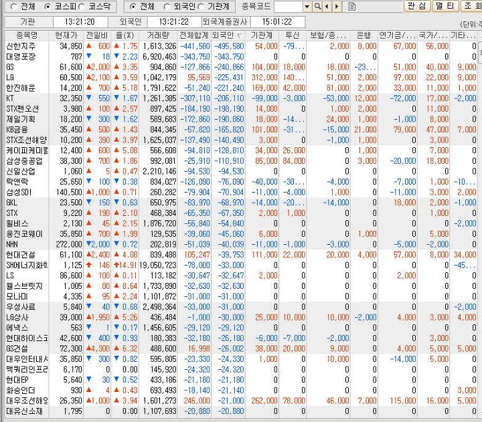Select the NHN stock name

coord(12,245)
